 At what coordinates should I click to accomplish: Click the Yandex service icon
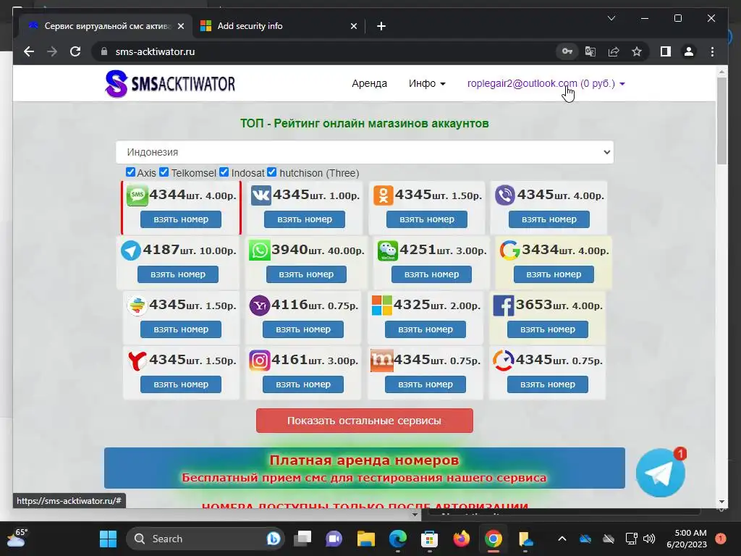click(x=137, y=361)
